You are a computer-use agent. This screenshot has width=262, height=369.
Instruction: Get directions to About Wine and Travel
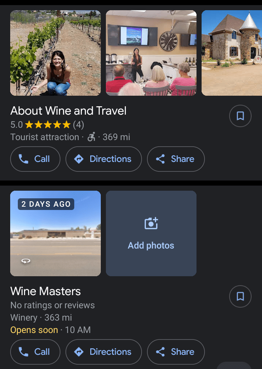tap(104, 159)
